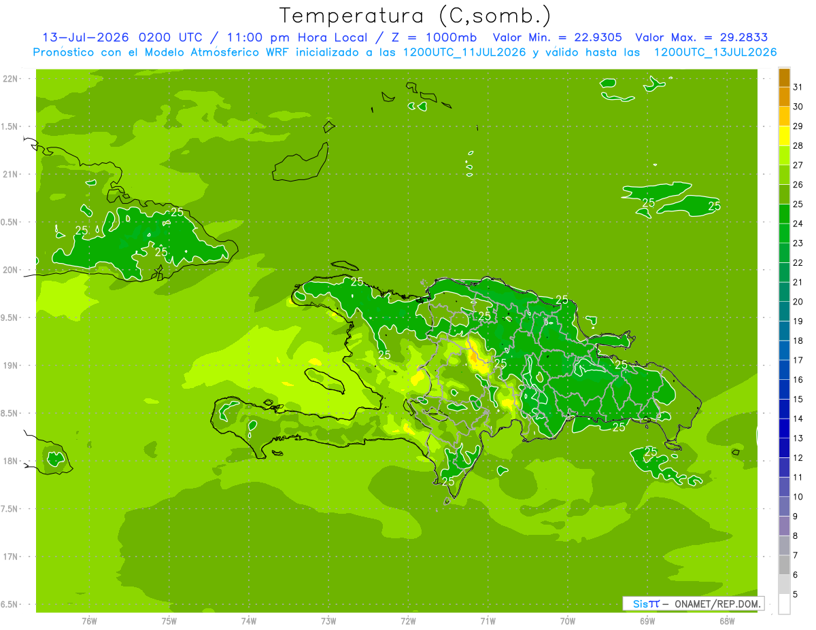Click the "71W" longitude axis label
Screen dimensions: 816x630
(488, 621)
